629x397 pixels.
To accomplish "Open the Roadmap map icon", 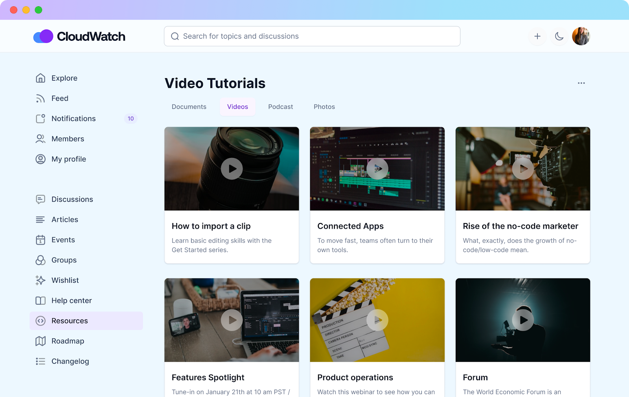I will click(40, 341).
